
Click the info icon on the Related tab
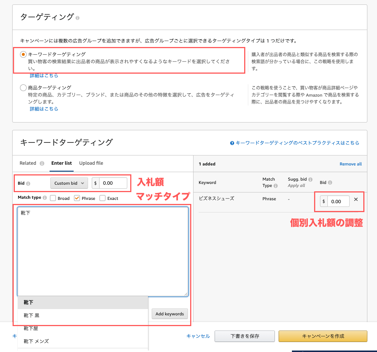(42, 163)
